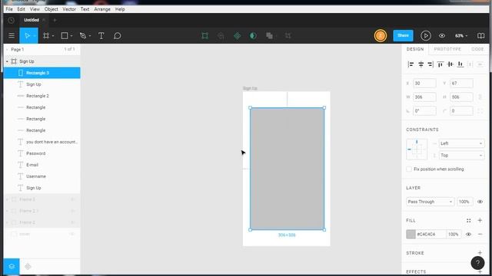The height and width of the screenshot is (276, 492).
Task: Add a stroke with plus icon
Action: coord(480,253)
